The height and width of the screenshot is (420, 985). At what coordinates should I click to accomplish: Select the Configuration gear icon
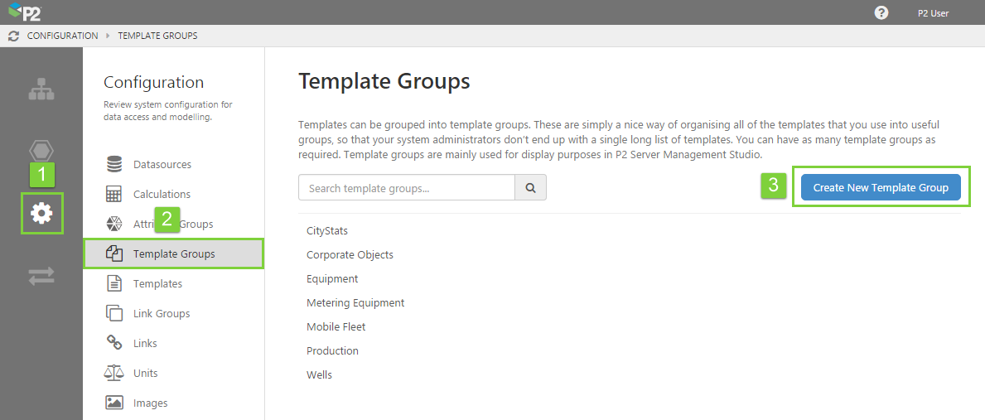tap(41, 214)
